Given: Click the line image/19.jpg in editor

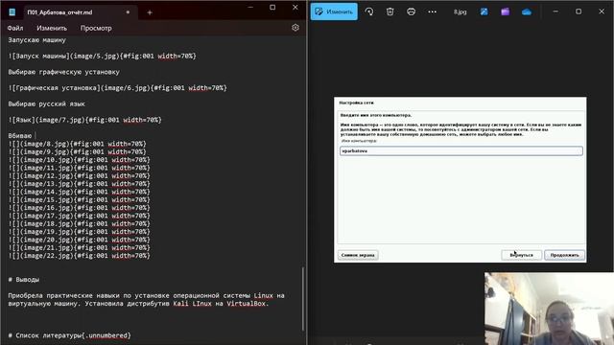Looking at the screenshot, I should (79, 232).
